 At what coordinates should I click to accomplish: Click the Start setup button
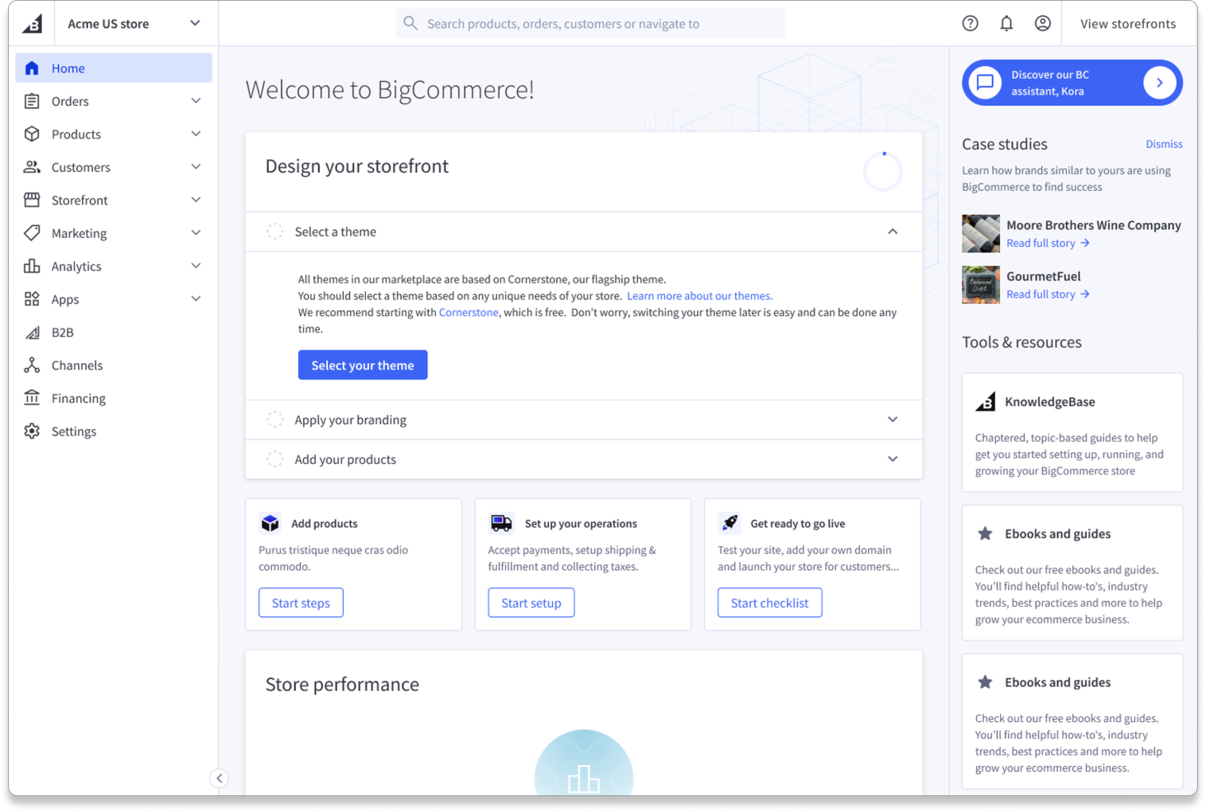(x=531, y=603)
